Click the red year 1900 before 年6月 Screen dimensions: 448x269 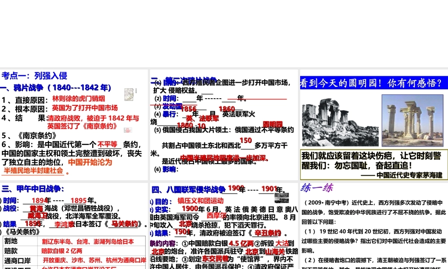190,208
